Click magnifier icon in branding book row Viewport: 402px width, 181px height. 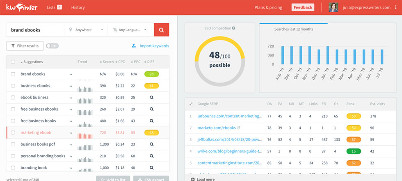click(151, 168)
